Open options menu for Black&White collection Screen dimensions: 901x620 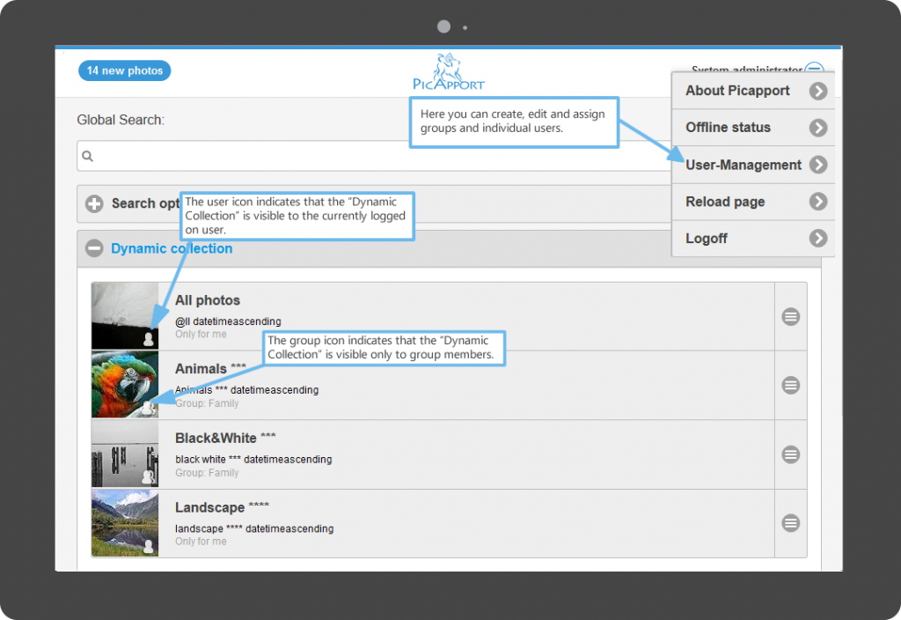coord(790,454)
